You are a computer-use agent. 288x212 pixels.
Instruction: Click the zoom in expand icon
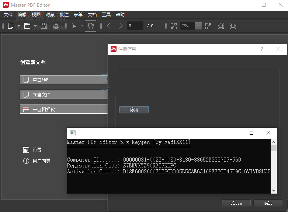pyautogui.click(x=208, y=26)
